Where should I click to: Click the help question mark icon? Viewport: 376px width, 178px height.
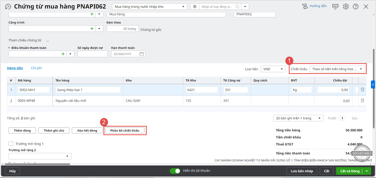coord(356,7)
